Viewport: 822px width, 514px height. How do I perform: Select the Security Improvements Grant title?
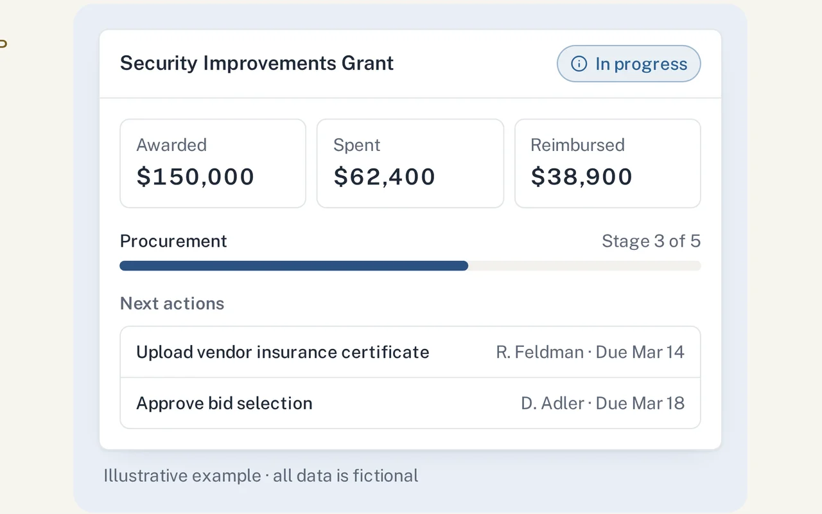click(x=257, y=63)
